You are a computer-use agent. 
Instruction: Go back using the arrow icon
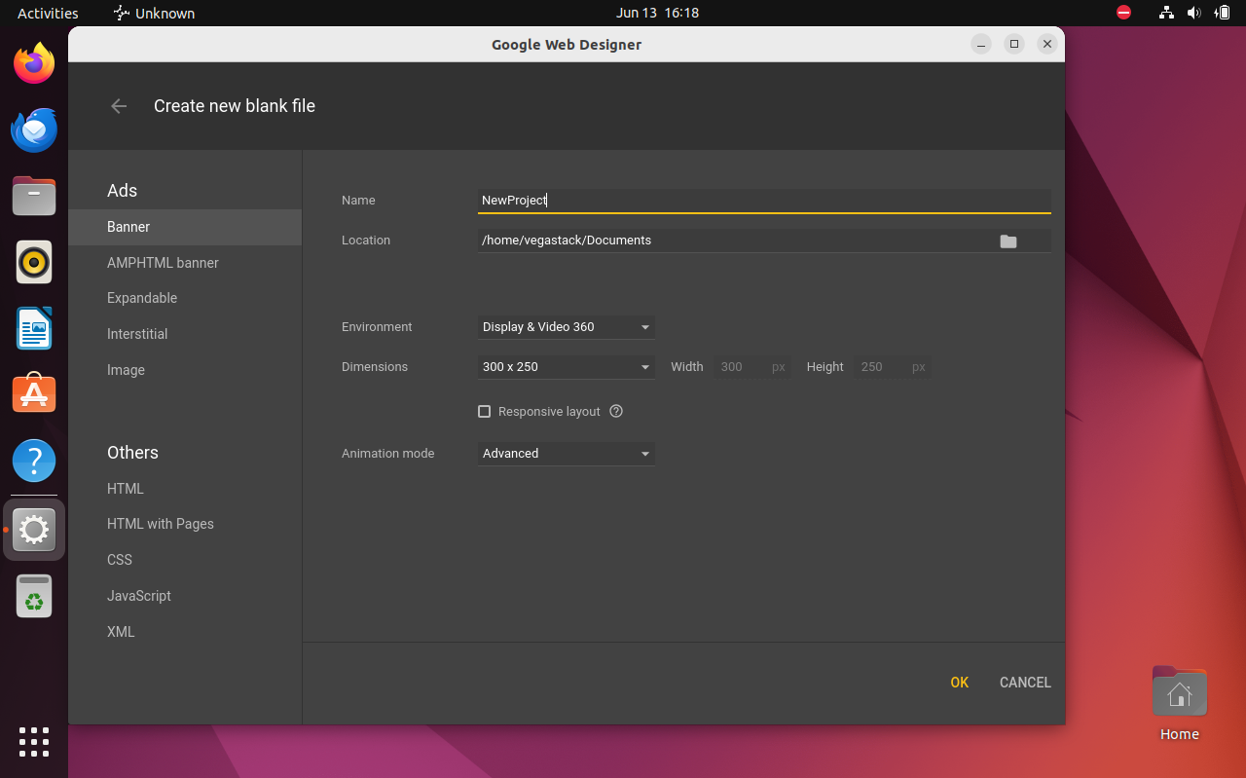click(119, 106)
